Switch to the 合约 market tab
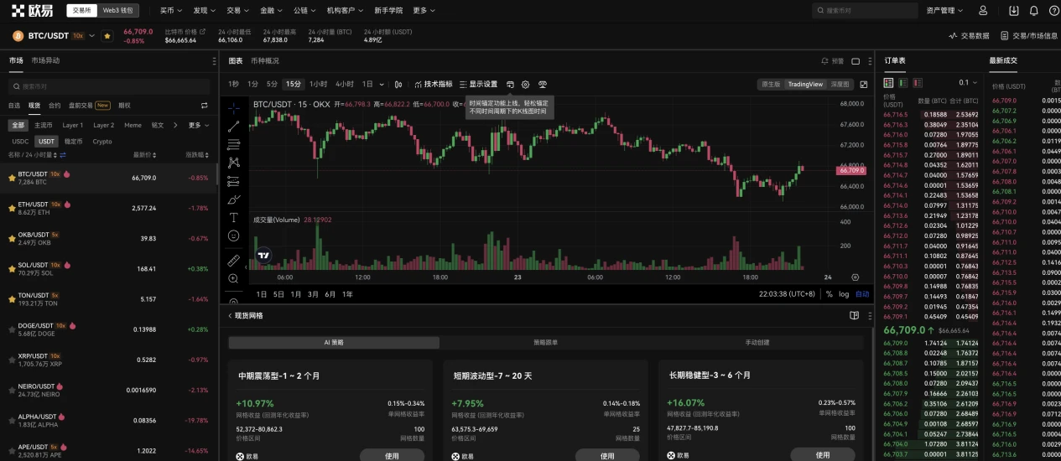This screenshot has height=461, width=1061. click(x=55, y=106)
